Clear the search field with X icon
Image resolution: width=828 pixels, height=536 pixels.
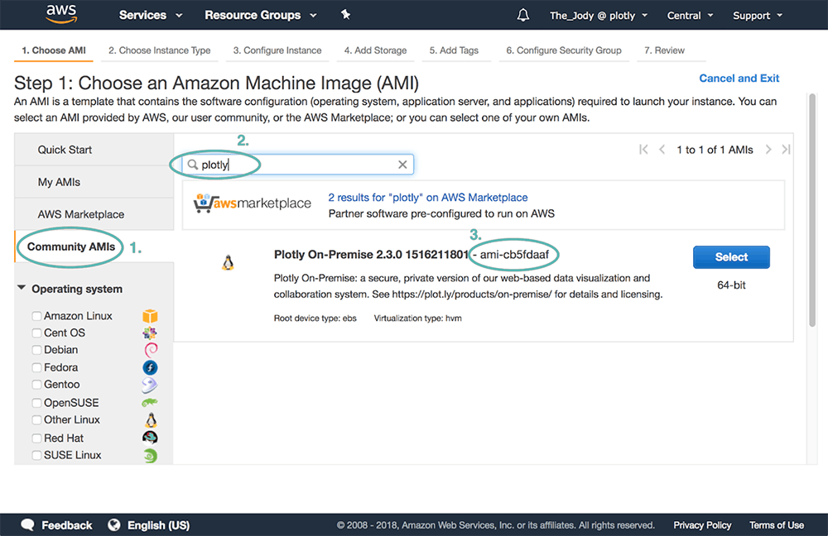402,165
